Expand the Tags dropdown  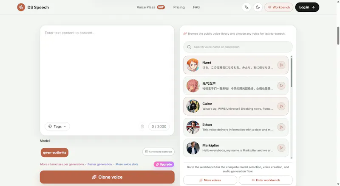57,127
